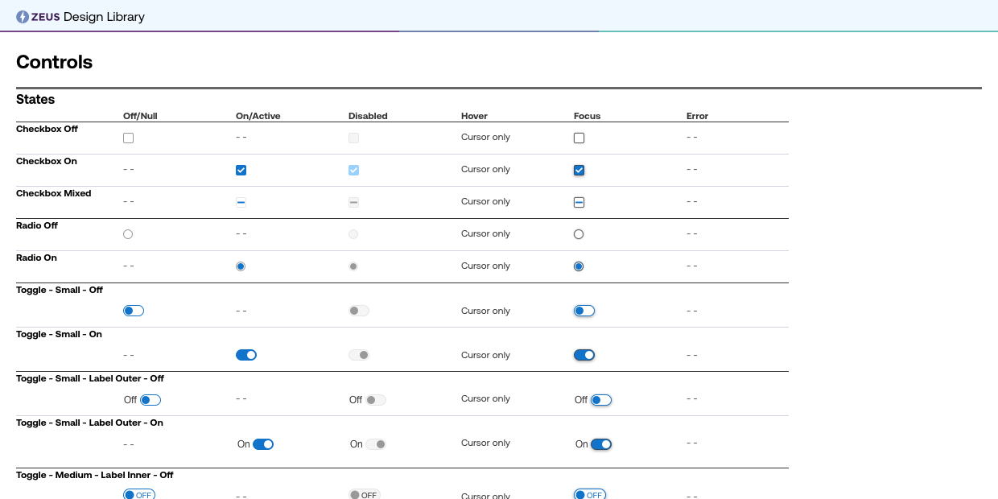Uncheck the Checkbox On box in On/Active column
The width and height of the screenshot is (998, 499).
[241, 170]
